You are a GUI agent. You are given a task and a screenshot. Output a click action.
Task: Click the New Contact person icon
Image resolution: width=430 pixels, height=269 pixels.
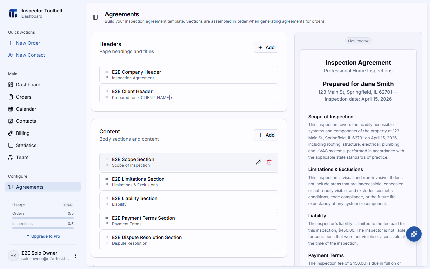click(x=11, y=55)
